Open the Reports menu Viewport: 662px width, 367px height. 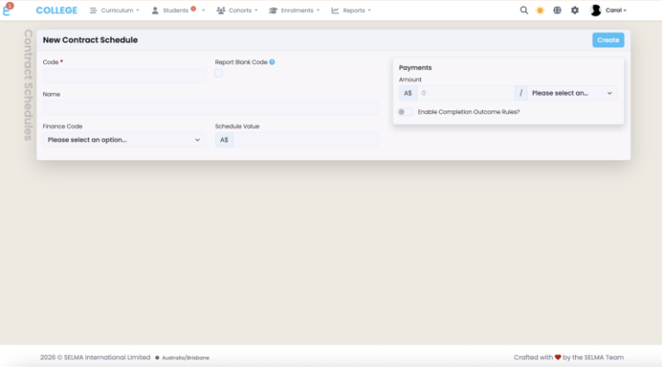click(x=351, y=10)
